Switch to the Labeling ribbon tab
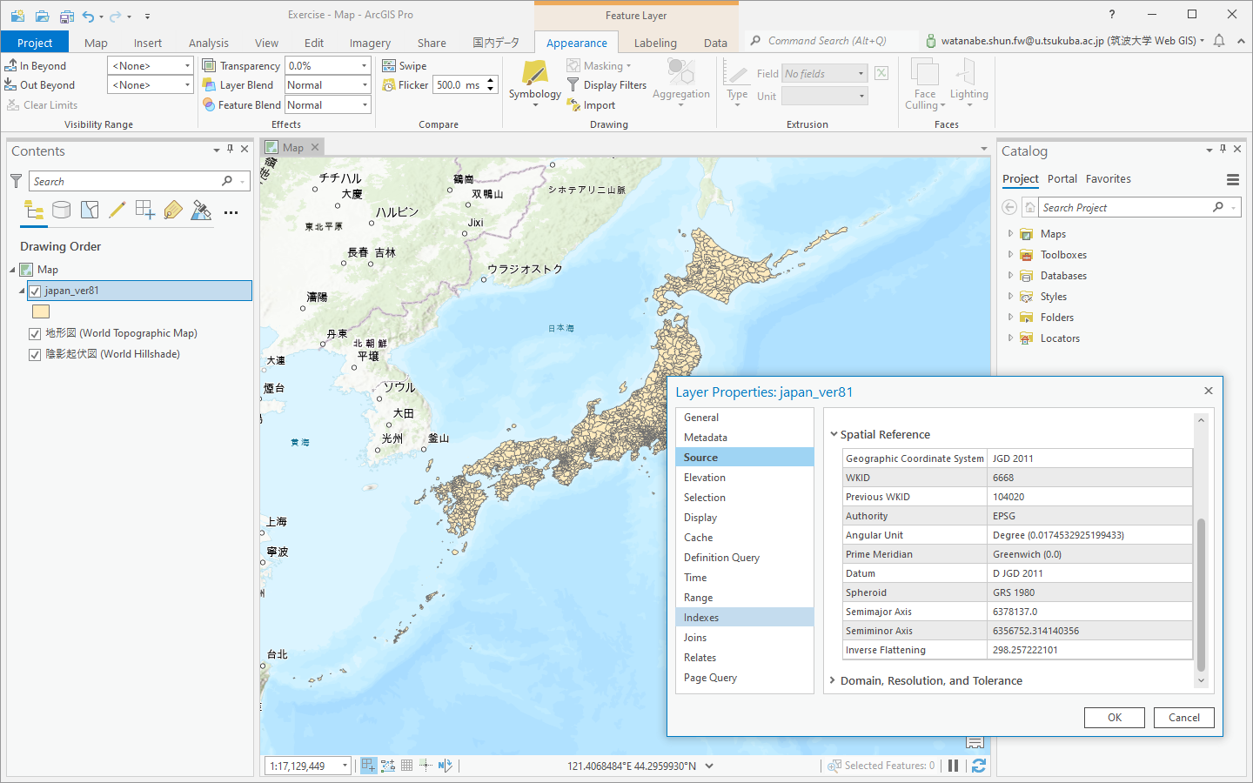1253x783 pixels. (655, 43)
